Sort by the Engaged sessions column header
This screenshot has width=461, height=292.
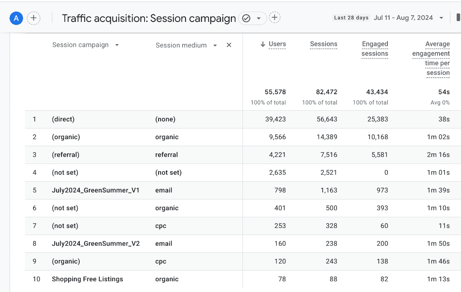pos(375,48)
